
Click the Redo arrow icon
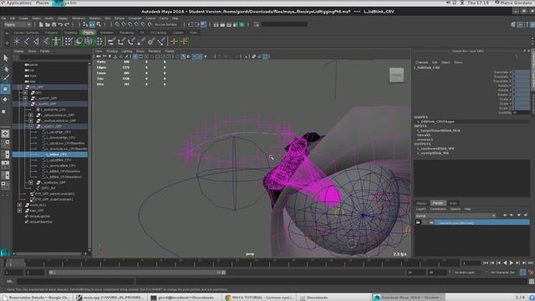(x=67, y=24)
